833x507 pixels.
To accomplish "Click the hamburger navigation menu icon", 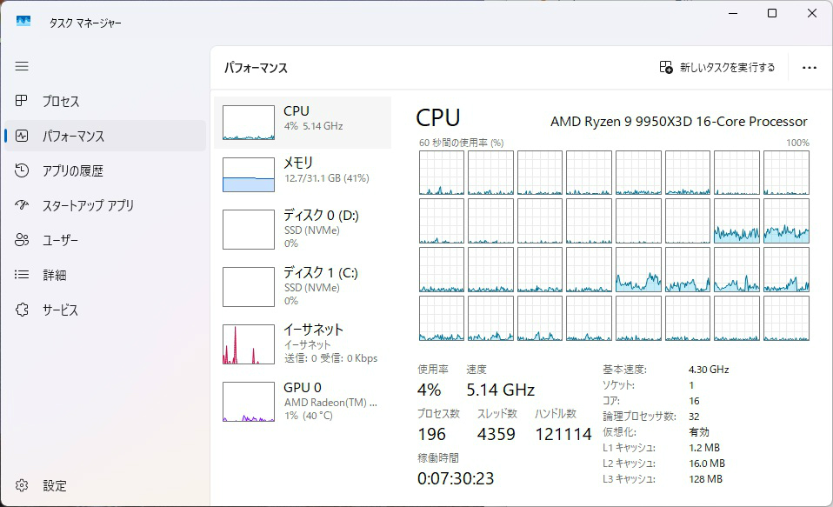I will pos(23,66).
